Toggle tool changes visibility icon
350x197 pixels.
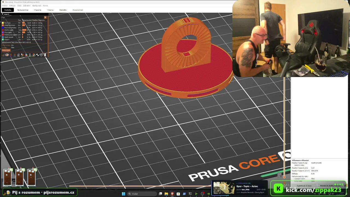(x=22, y=55)
